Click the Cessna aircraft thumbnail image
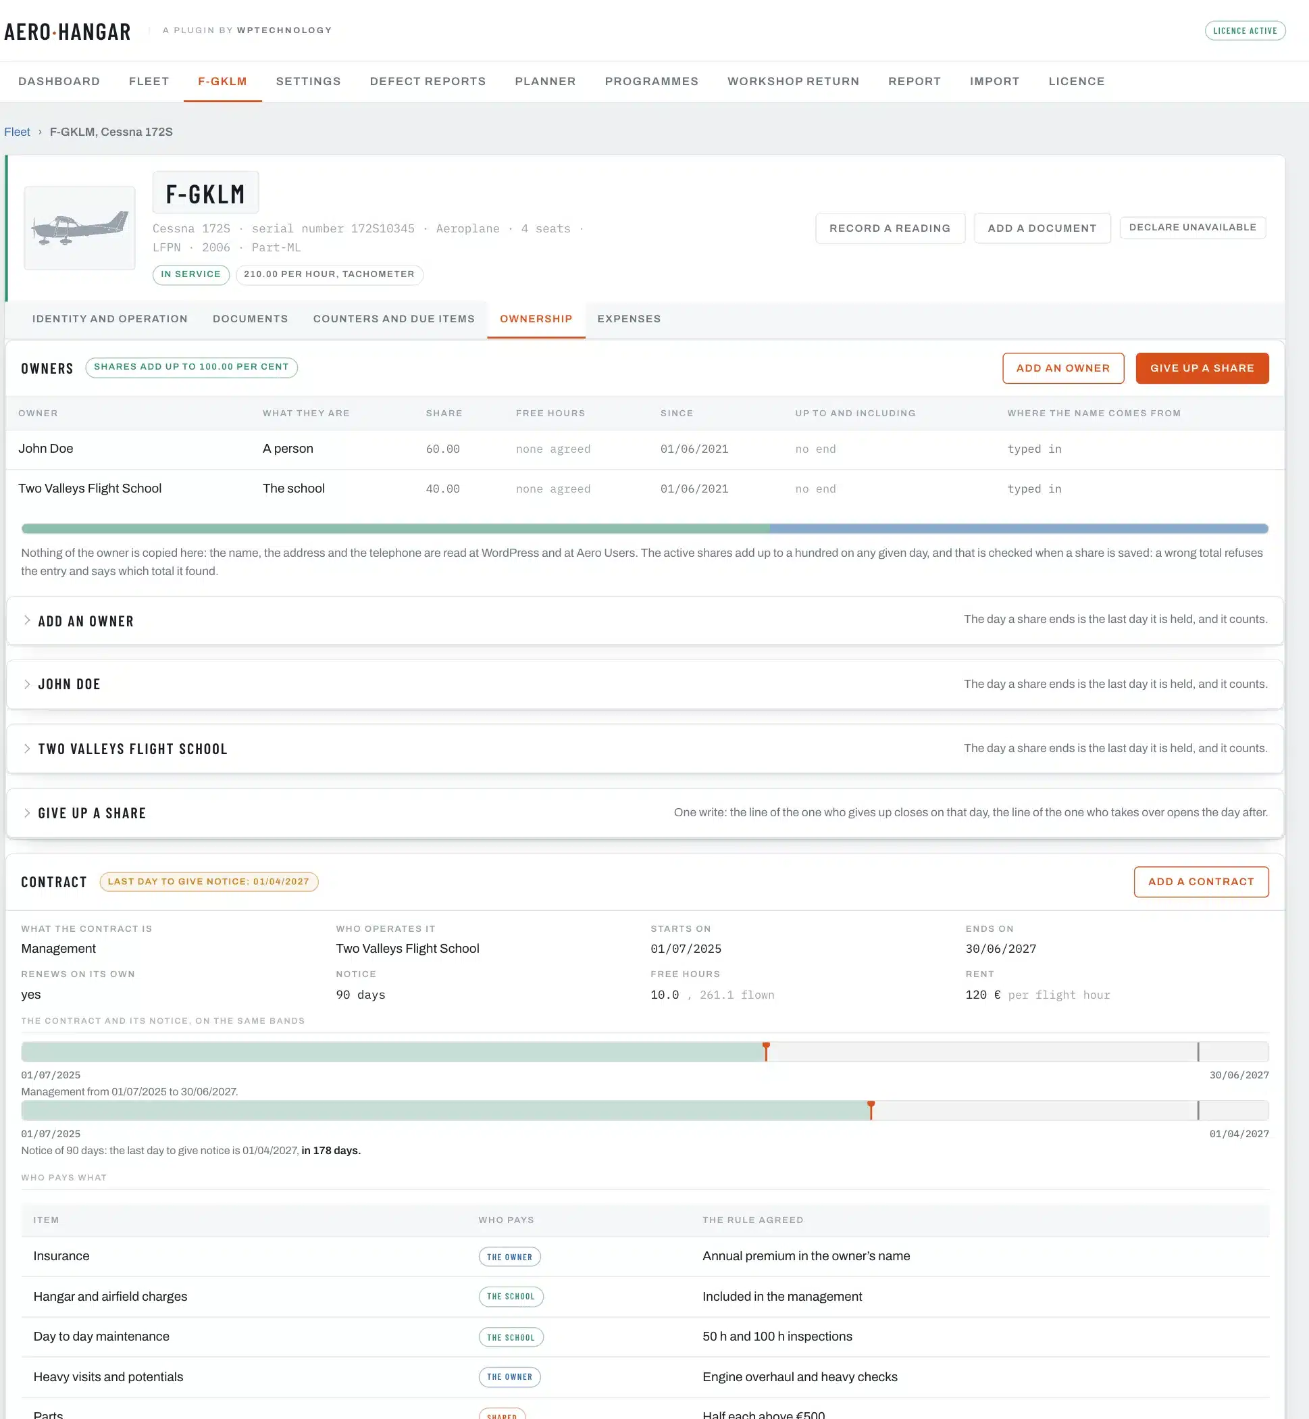Image resolution: width=1309 pixels, height=1419 pixels. [x=79, y=228]
